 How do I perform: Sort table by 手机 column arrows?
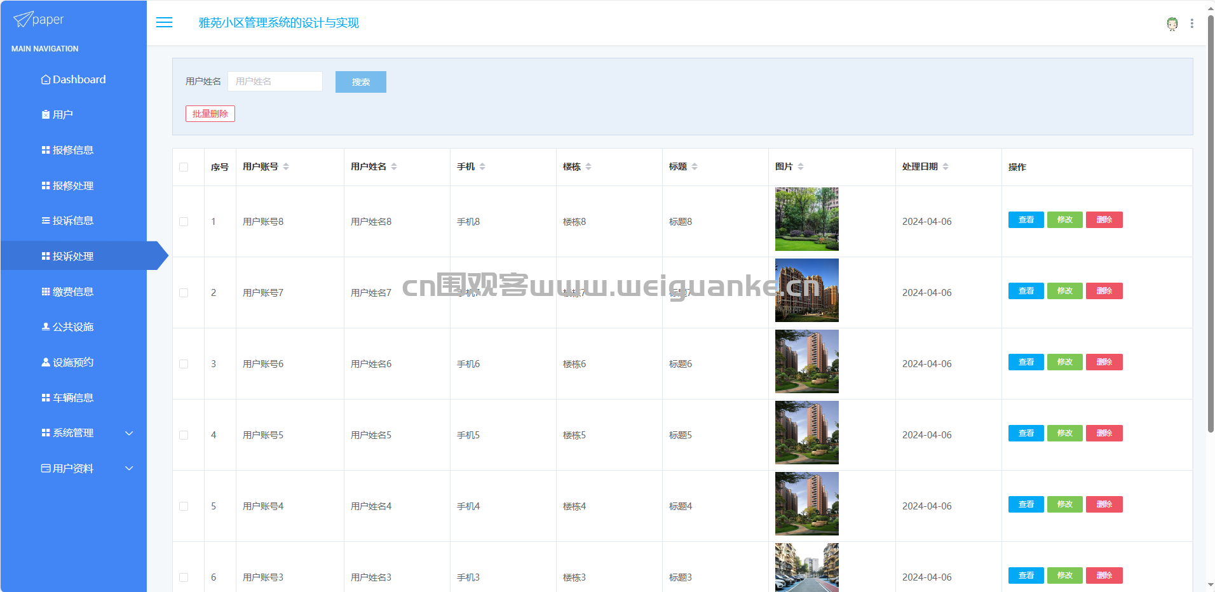coord(482,166)
